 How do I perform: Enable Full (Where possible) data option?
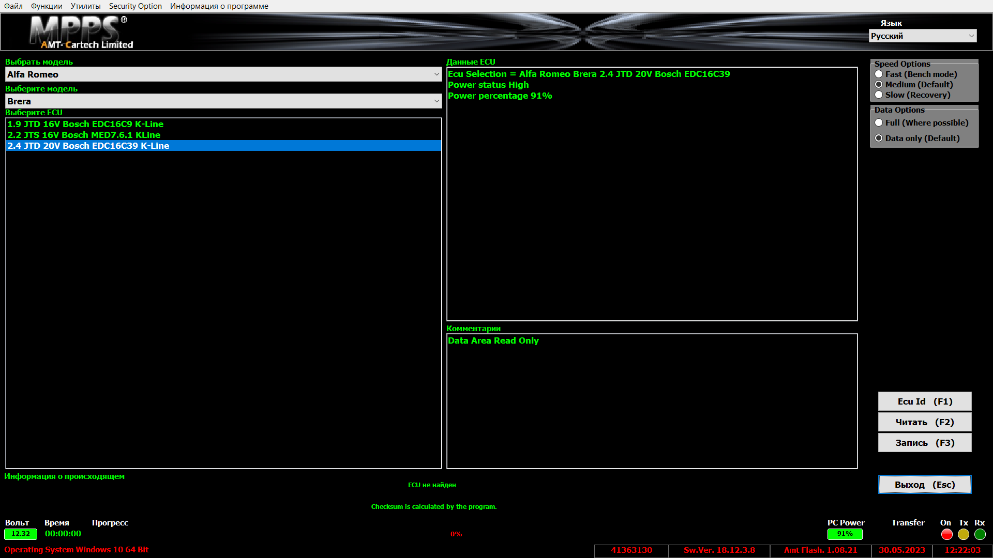(879, 123)
